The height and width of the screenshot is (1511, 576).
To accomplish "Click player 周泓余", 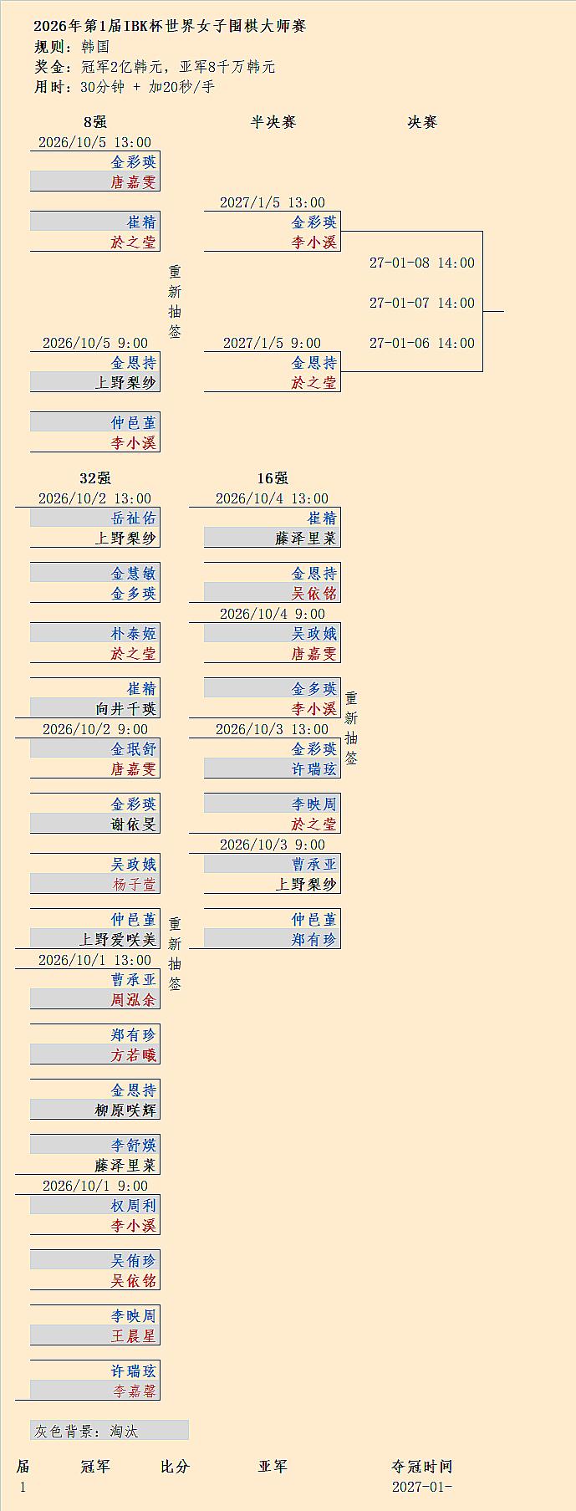I will click(x=134, y=1000).
